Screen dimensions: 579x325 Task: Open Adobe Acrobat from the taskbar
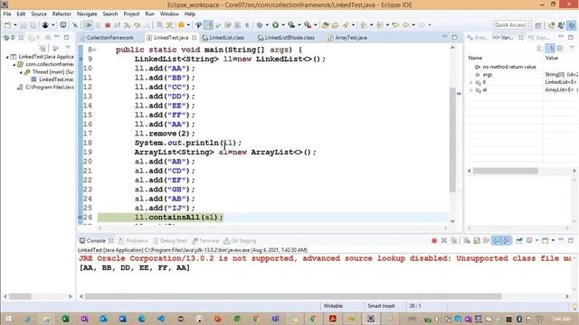pyautogui.click(x=332, y=319)
